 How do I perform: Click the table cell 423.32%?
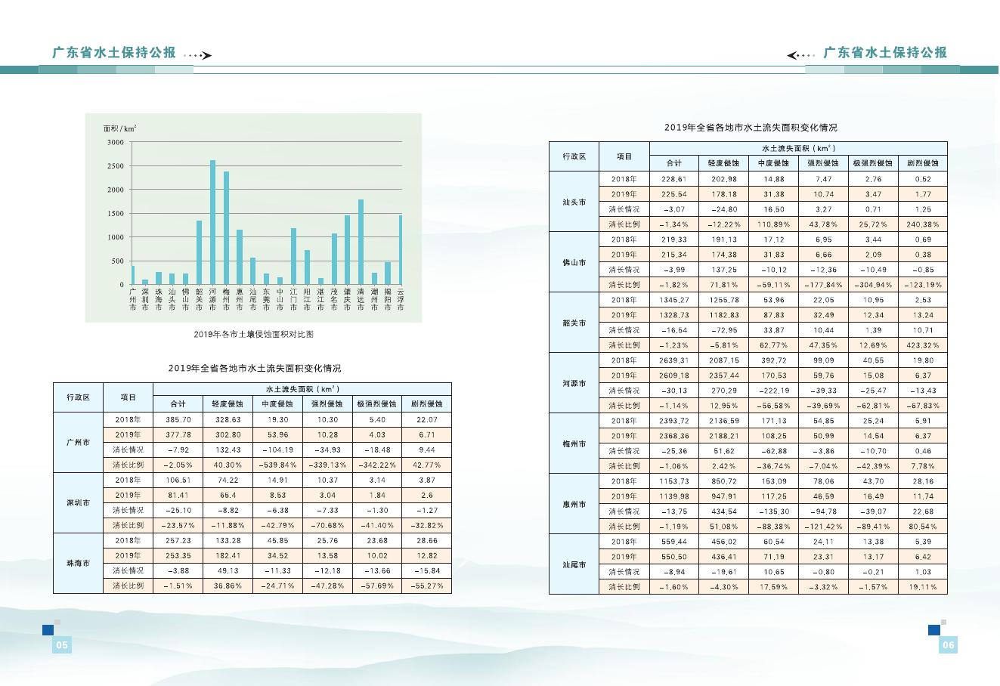point(923,345)
